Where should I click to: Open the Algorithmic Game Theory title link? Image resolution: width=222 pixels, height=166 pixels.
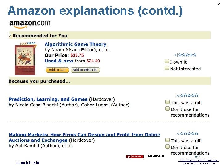[75, 44]
